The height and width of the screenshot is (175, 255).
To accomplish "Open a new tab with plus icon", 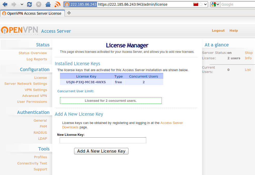I will (x=69, y=13).
